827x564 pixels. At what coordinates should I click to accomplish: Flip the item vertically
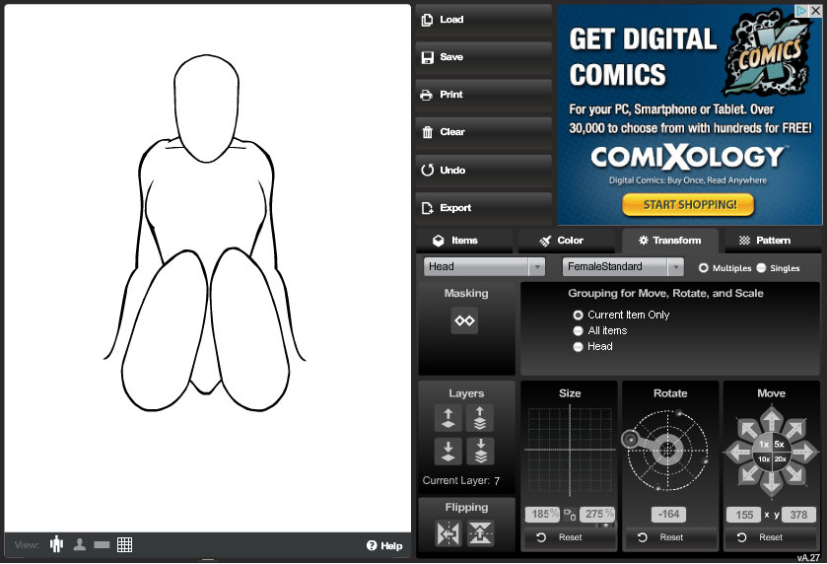click(x=480, y=533)
